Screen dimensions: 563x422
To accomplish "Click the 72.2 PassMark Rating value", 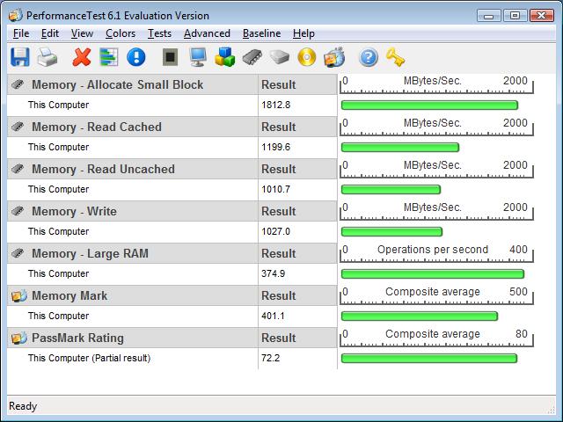I will (270, 358).
